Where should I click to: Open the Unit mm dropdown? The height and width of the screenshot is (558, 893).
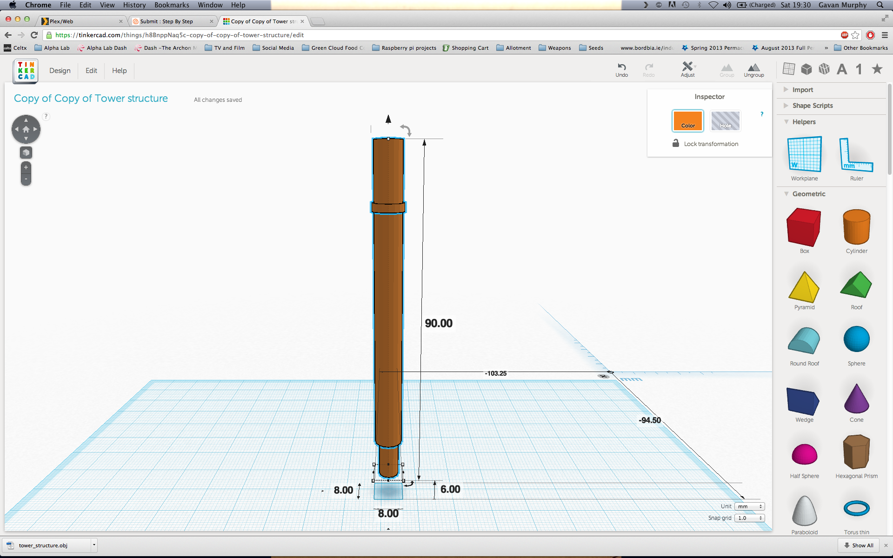(750, 506)
